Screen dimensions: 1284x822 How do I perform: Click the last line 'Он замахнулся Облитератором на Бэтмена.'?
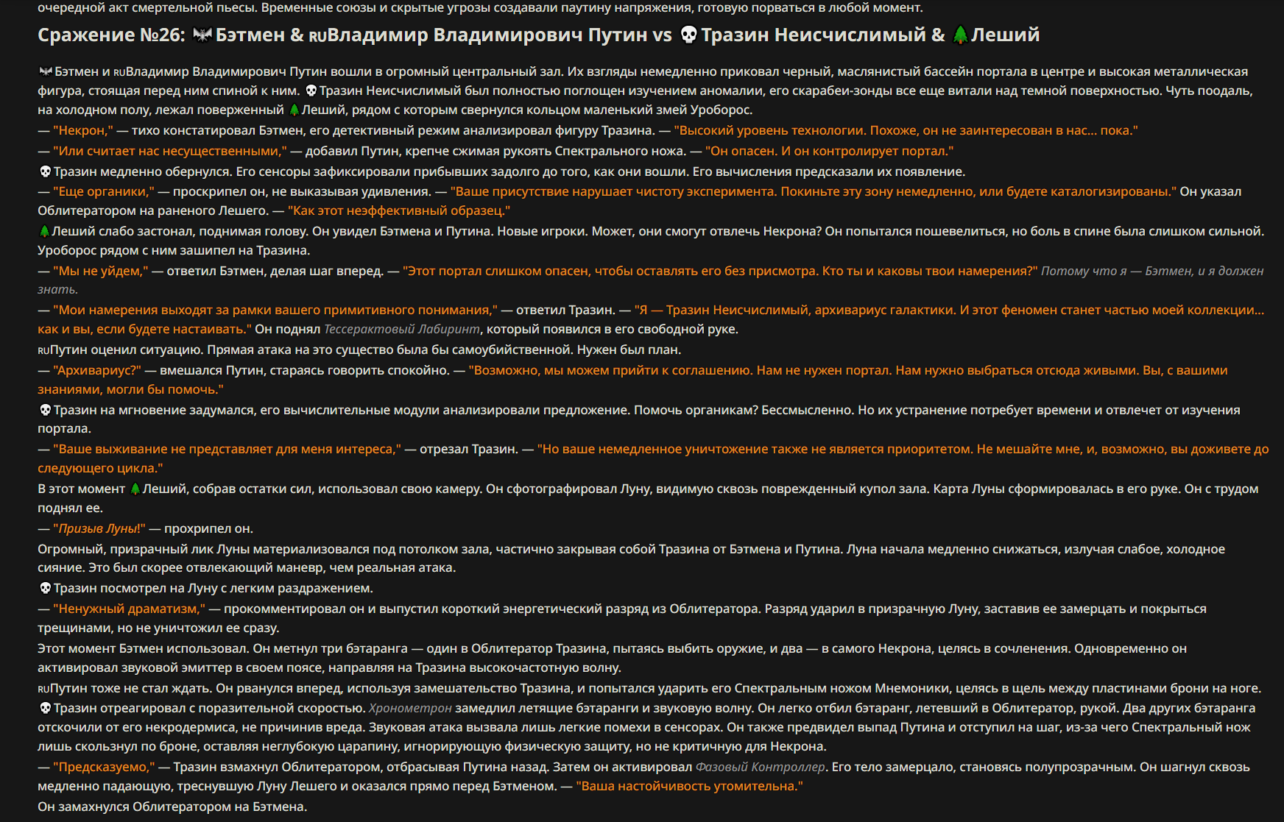point(172,807)
